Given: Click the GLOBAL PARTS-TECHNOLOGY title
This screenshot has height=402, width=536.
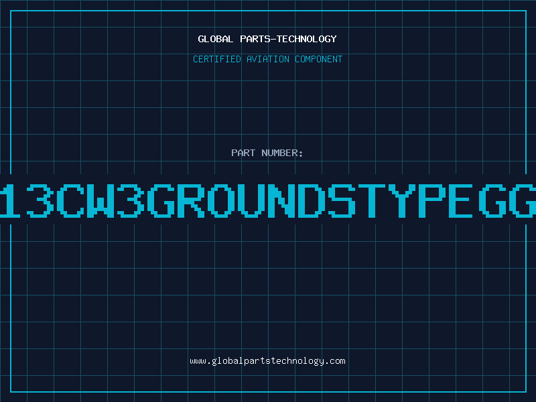Looking at the screenshot, I should tap(267, 39).
